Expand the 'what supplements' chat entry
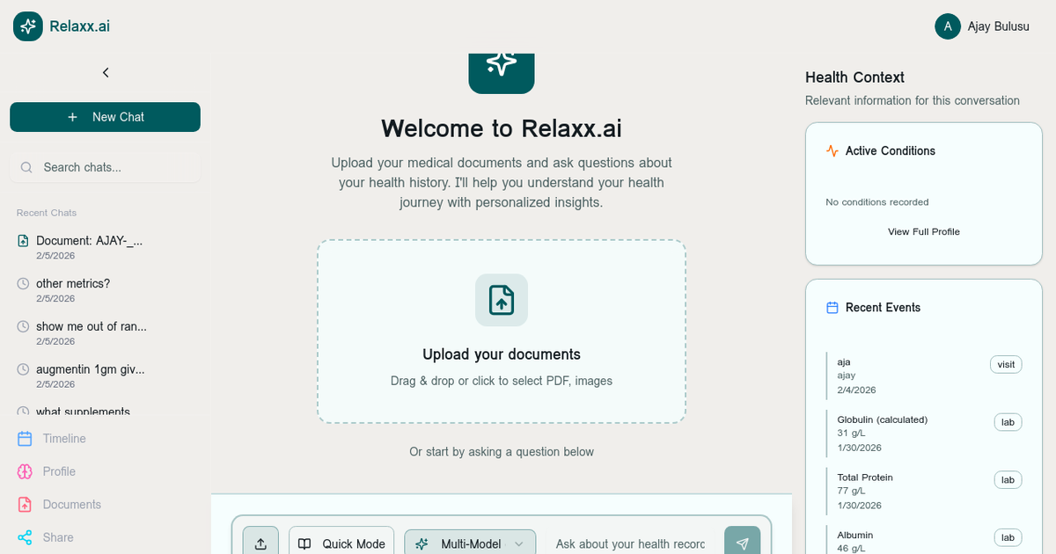 click(x=83, y=412)
